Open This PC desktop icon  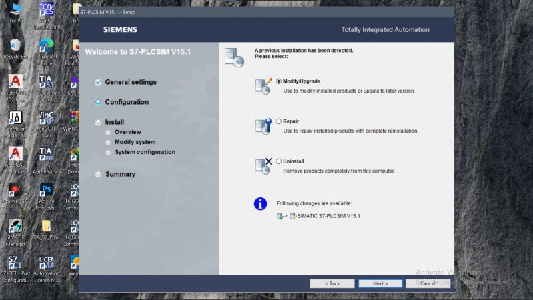15,13
